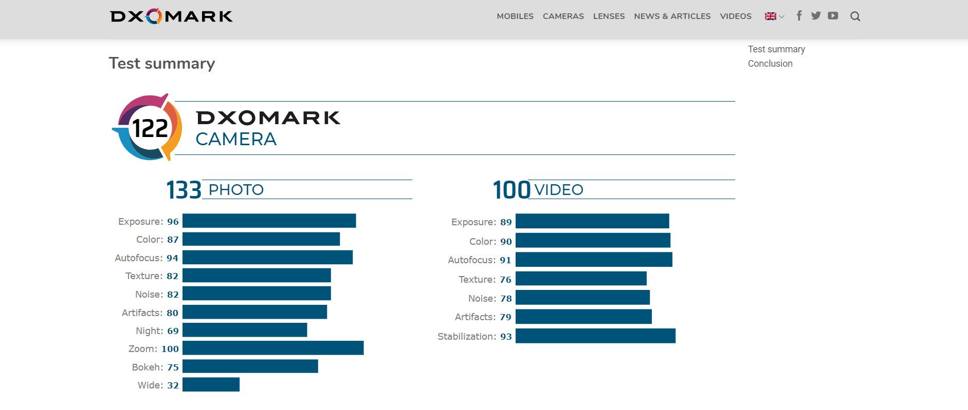Select the photo 'Noise: 82' label
This screenshot has width=968, height=410.
click(157, 295)
